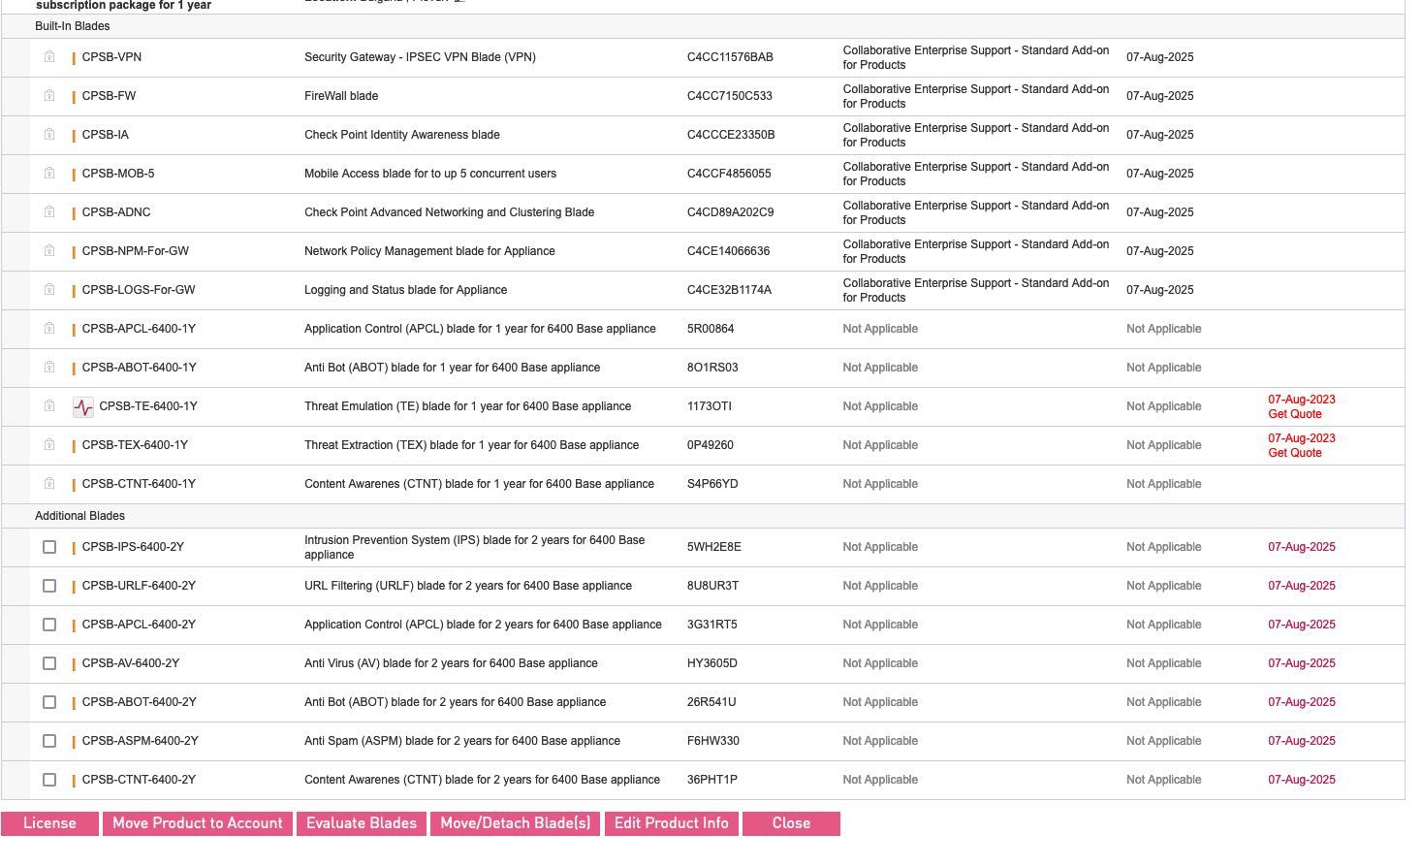Click the CPSB-AV-6400-2Y blade name

pyautogui.click(x=131, y=663)
